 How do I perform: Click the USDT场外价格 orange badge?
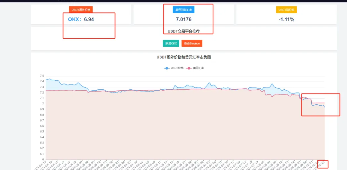(x=81, y=10)
